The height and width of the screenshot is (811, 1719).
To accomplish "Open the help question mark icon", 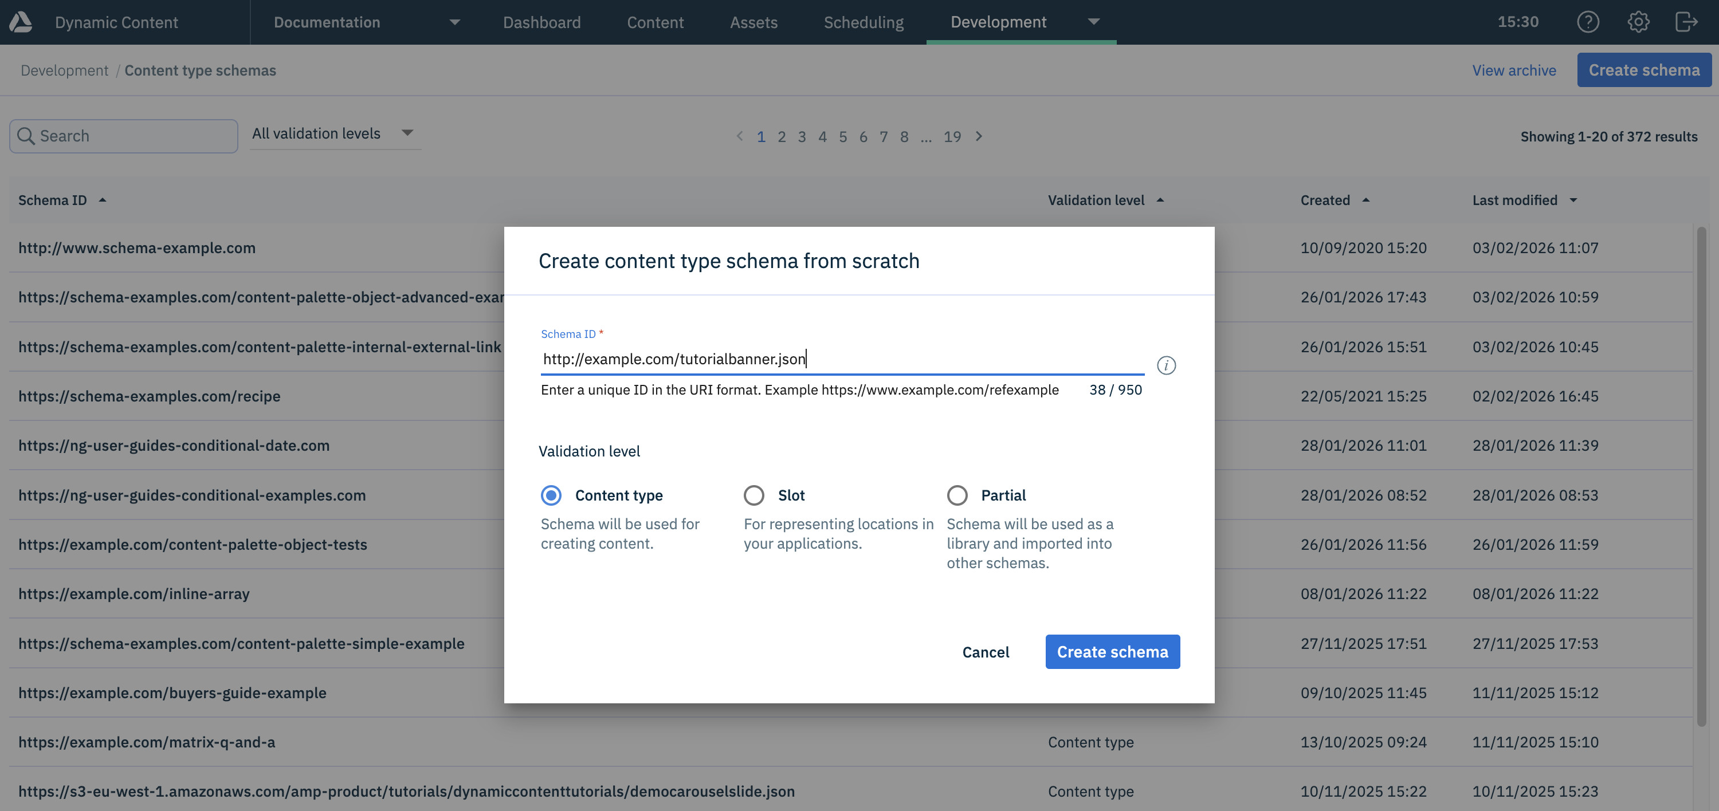I will (1588, 22).
